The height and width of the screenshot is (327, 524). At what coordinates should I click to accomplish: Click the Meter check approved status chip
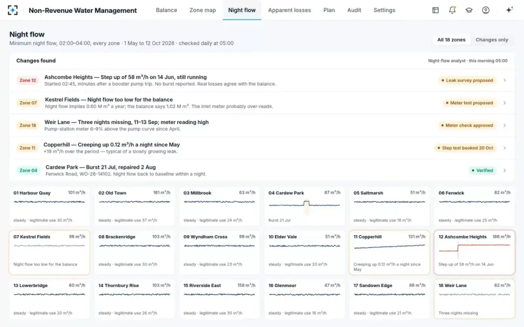(467, 125)
